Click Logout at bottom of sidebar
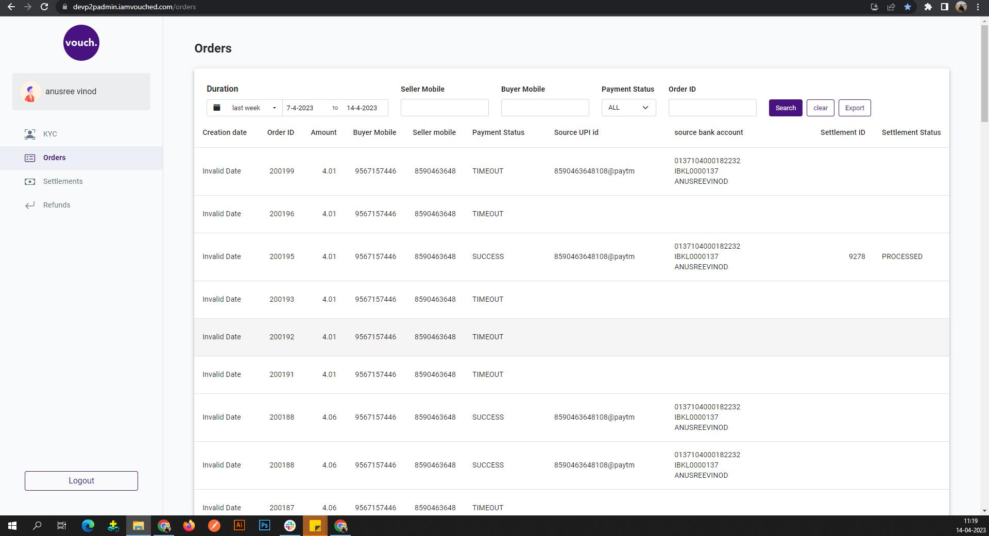Screen dimensions: 989x536 click(81, 480)
